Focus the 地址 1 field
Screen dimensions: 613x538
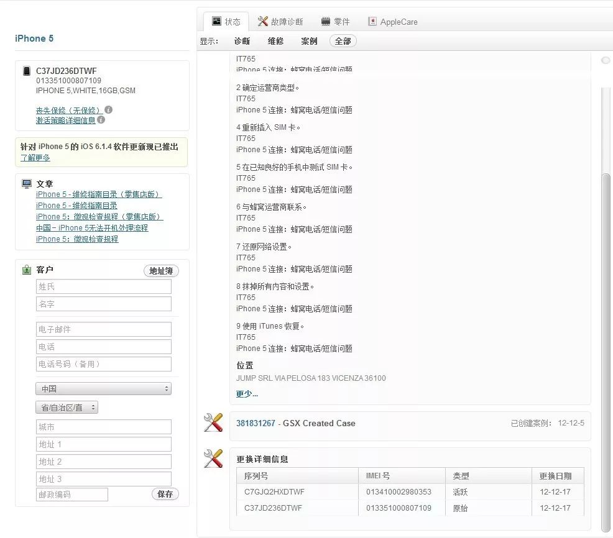(x=104, y=444)
